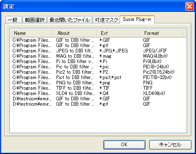The image size is (196, 154).
Task: Switch to the 一般 tab
Action: coord(14,20)
